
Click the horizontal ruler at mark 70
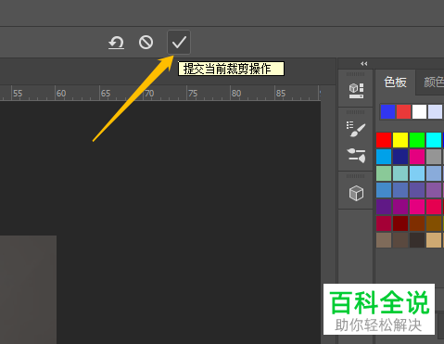coord(149,94)
